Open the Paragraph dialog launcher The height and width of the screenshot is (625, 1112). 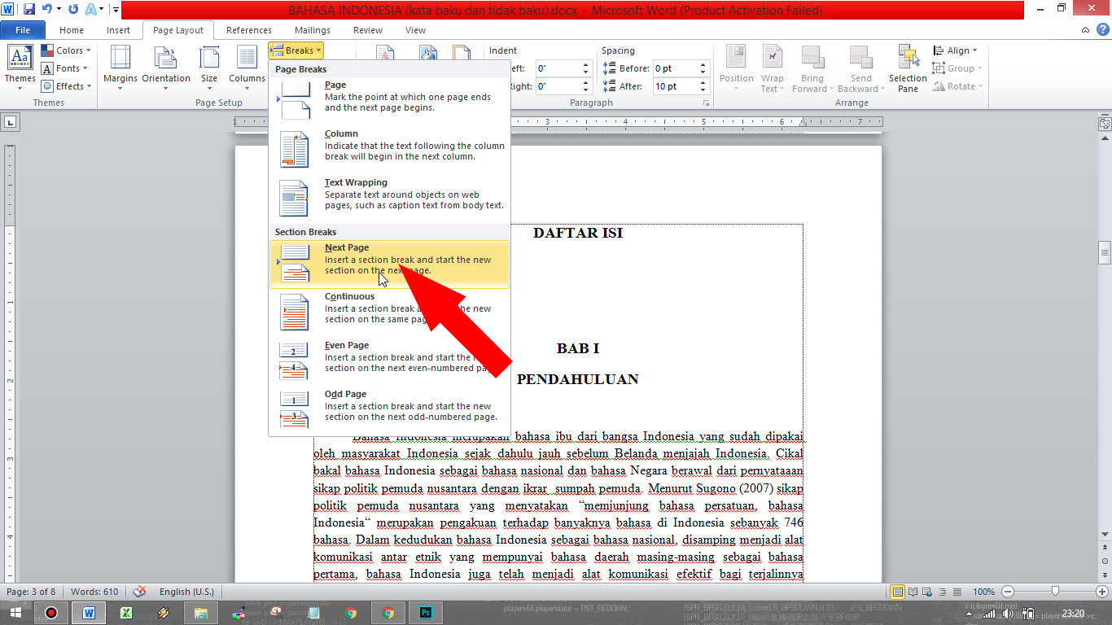click(x=706, y=103)
